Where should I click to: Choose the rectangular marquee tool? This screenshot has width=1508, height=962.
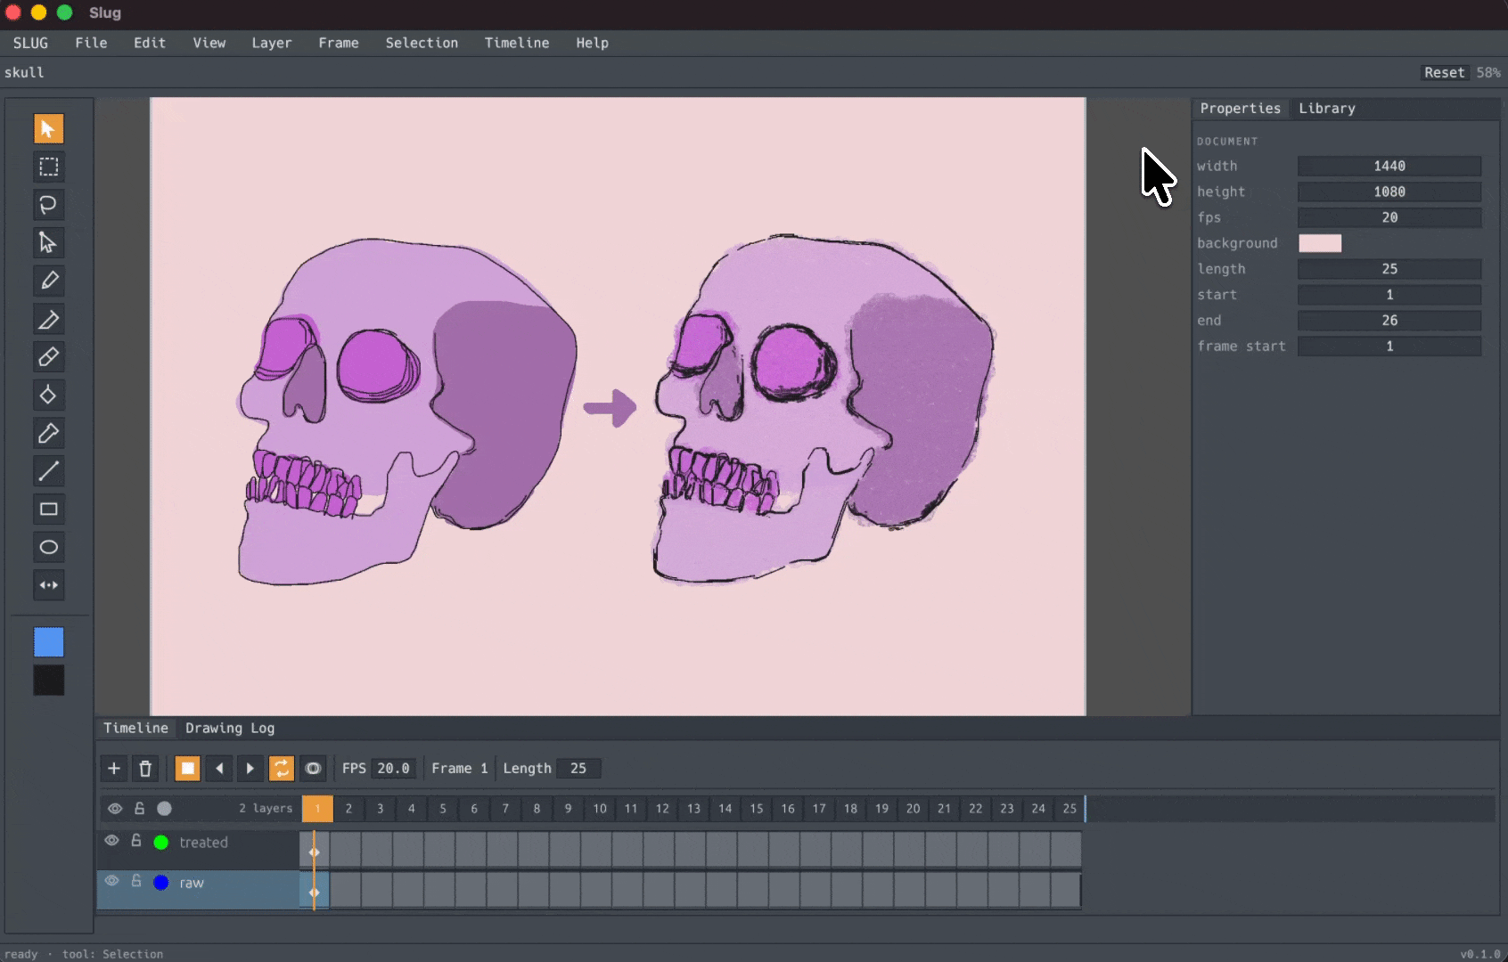(x=49, y=167)
